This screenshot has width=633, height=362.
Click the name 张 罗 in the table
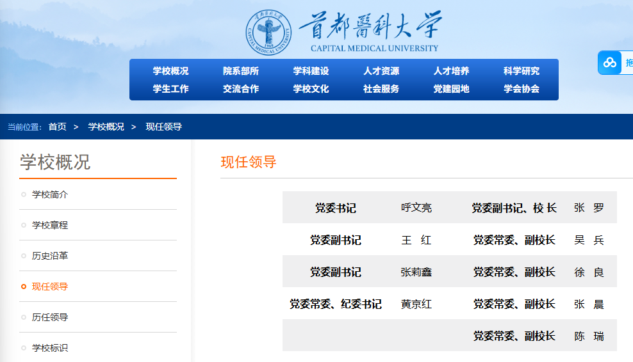pos(589,208)
